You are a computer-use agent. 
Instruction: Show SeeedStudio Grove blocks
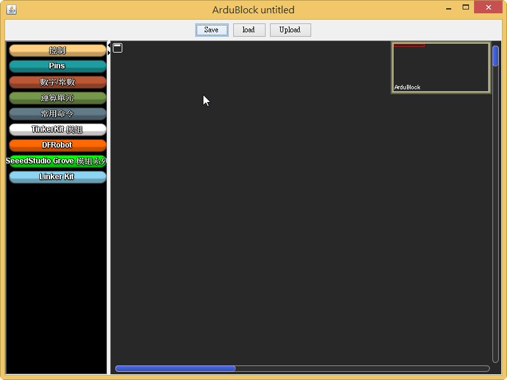click(57, 161)
